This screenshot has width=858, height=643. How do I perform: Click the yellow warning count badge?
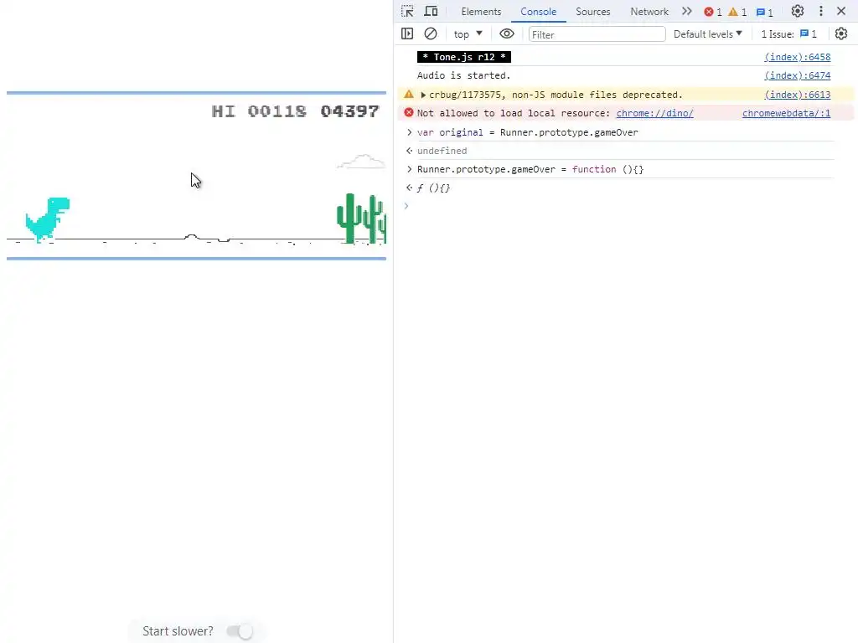[x=737, y=12]
